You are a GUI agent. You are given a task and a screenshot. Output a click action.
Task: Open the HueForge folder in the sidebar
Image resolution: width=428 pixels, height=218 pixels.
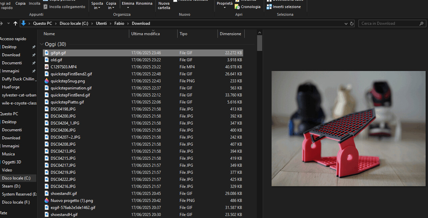pyautogui.click(x=11, y=87)
